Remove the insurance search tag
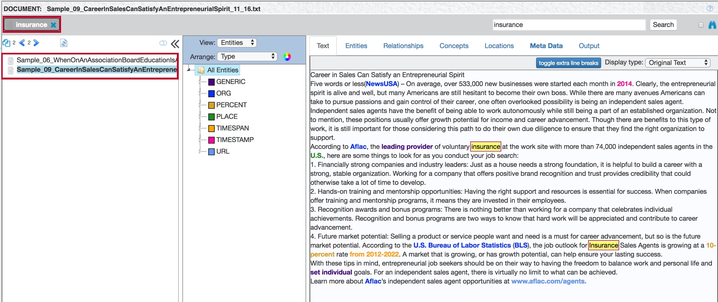The width and height of the screenshot is (718, 302). (x=53, y=25)
